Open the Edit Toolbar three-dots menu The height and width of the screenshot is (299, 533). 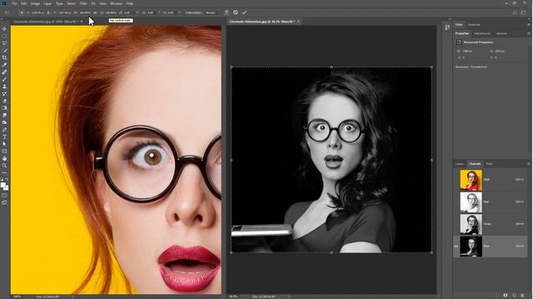tap(4, 173)
